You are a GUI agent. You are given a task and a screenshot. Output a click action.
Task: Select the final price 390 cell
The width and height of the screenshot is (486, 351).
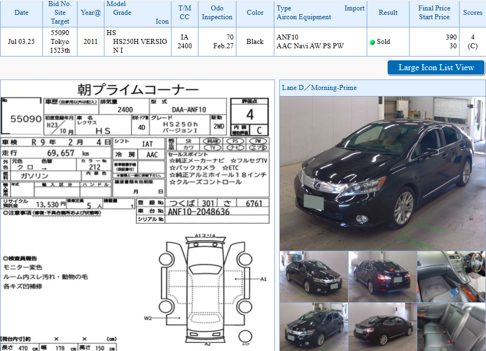point(434,42)
